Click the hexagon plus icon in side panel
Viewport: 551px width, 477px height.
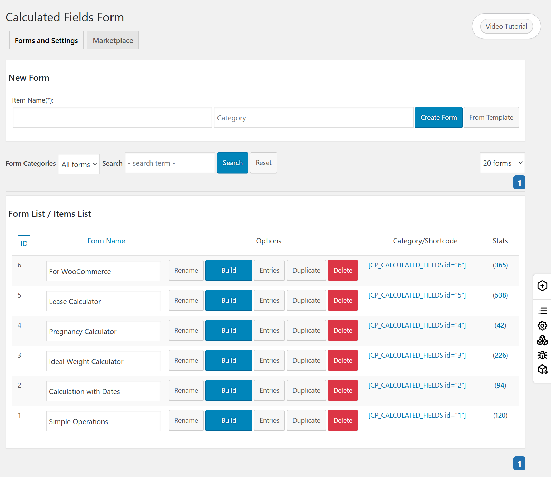point(542,286)
